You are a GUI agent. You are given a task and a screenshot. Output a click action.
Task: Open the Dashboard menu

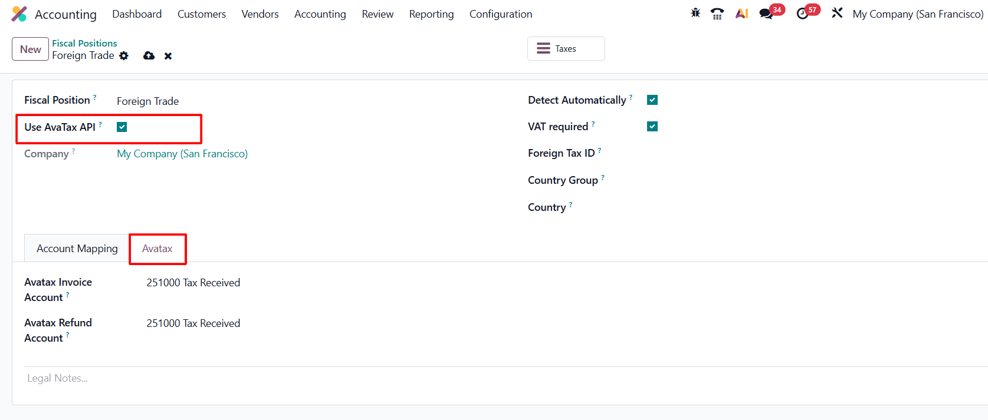click(137, 14)
